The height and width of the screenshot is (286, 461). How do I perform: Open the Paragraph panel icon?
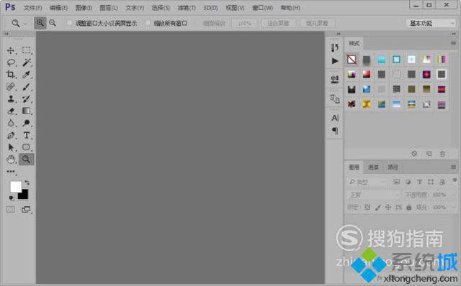pos(335,130)
